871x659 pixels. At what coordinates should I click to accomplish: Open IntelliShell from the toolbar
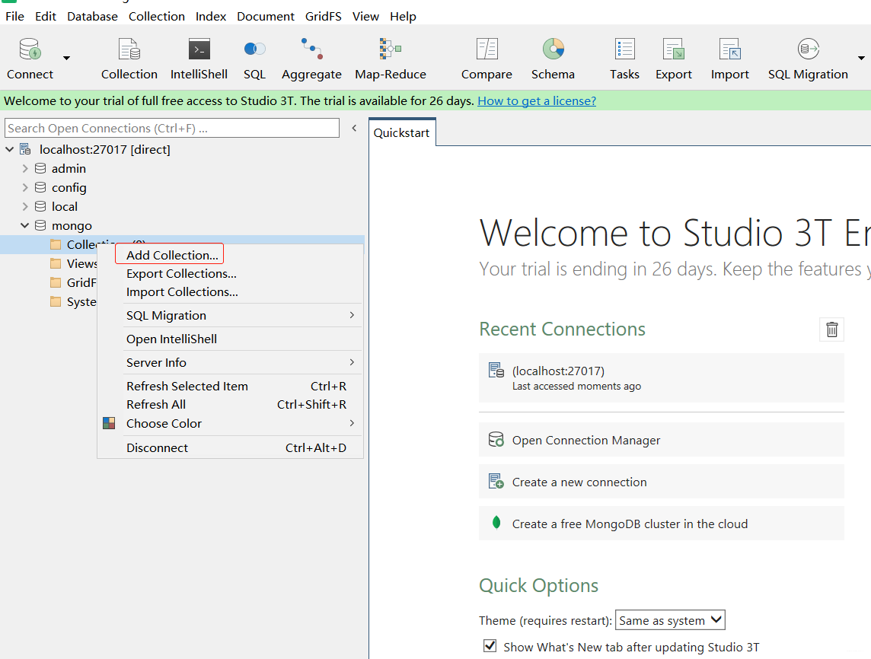coord(199,59)
